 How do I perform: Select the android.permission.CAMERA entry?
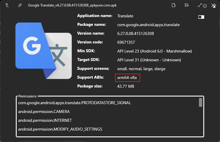point(44,112)
